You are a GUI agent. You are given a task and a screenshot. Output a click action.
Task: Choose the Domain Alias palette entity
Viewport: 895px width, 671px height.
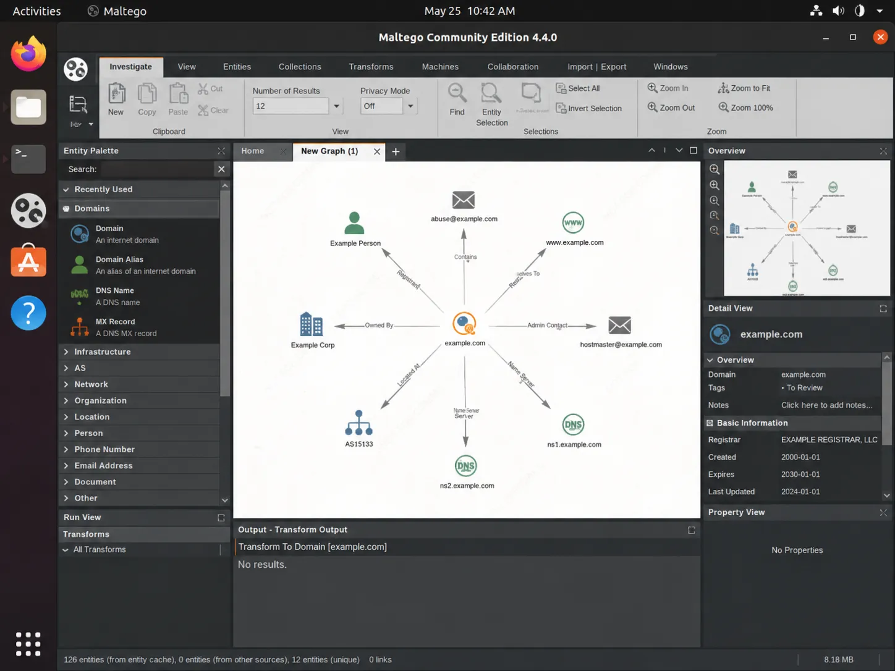(140, 265)
